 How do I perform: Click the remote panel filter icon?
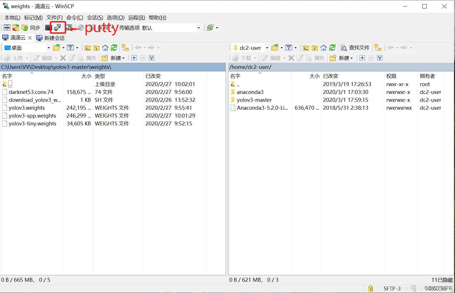coord(289,48)
